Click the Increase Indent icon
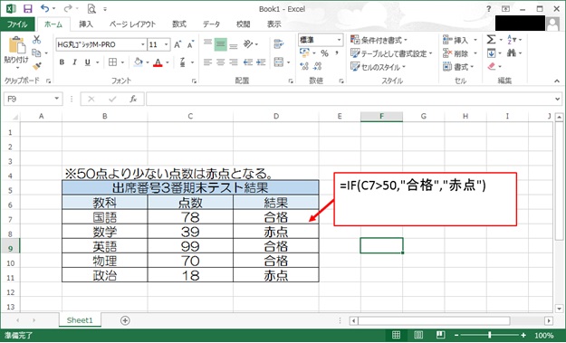The height and width of the screenshot is (343, 566). click(261, 62)
